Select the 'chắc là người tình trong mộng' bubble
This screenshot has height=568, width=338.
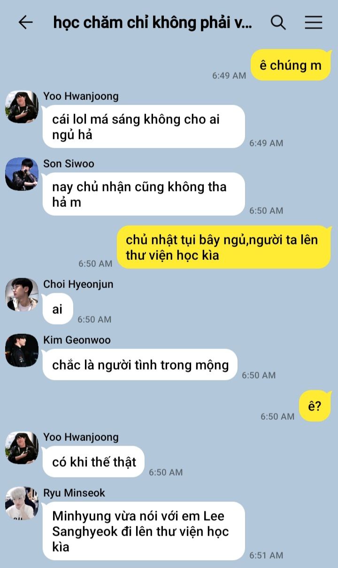click(x=140, y=365)
